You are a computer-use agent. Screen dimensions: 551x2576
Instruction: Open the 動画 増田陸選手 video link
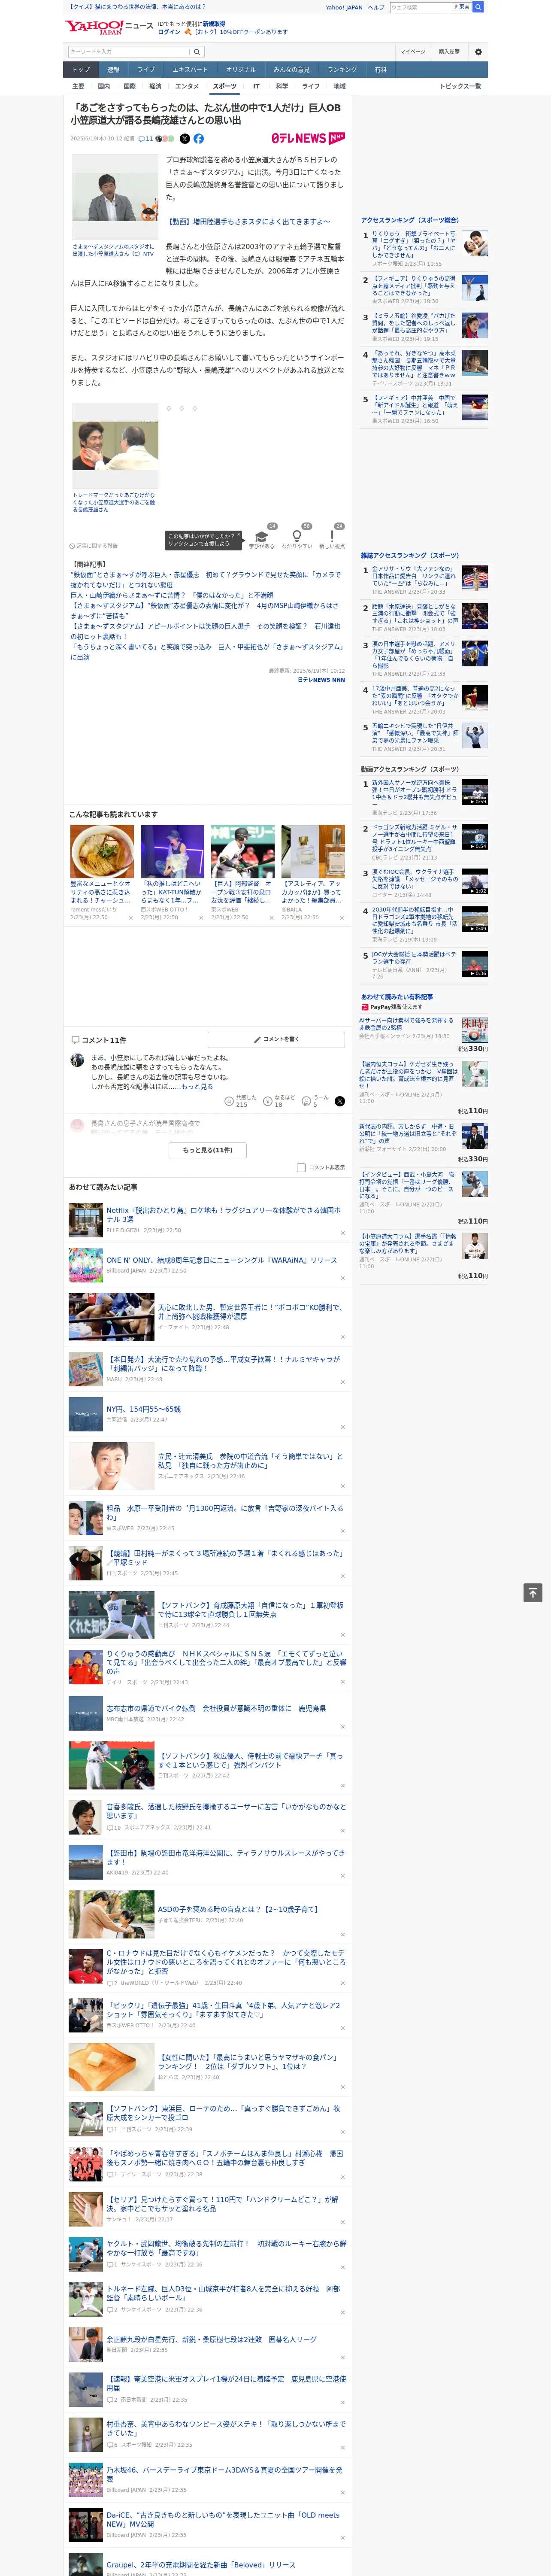pos(248,222)
